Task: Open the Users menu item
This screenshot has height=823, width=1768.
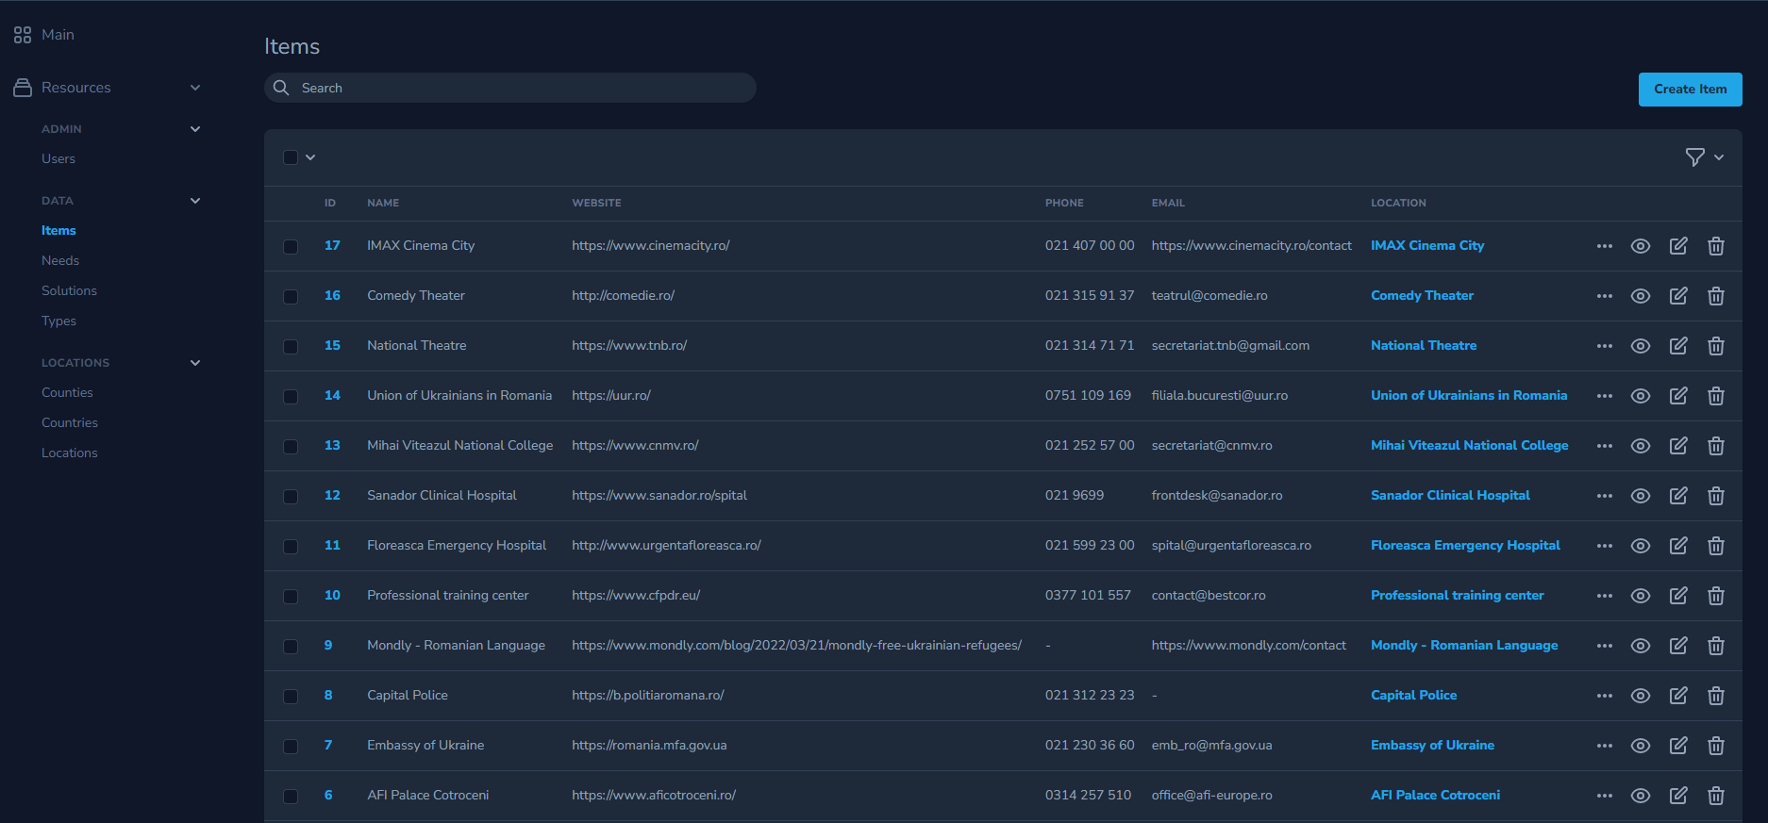Action: click(x=58, y=158)
